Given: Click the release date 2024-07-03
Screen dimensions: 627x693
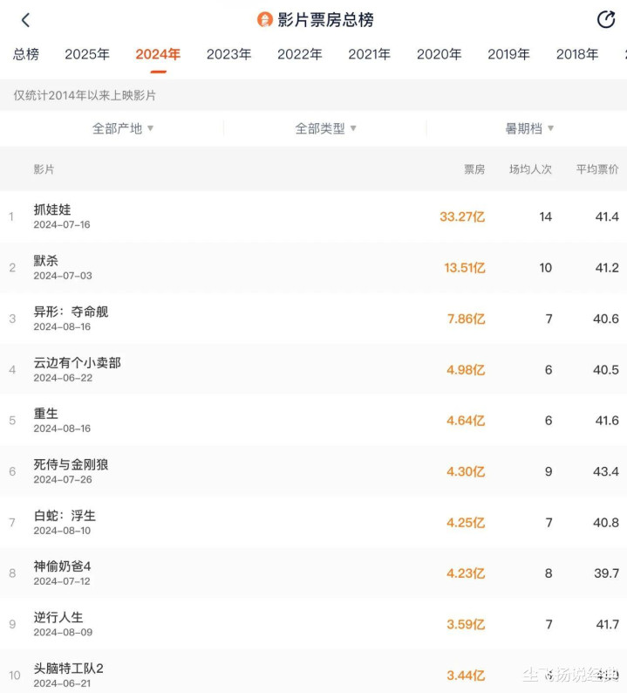Looking at the screenshot, I should coord(63,276).
